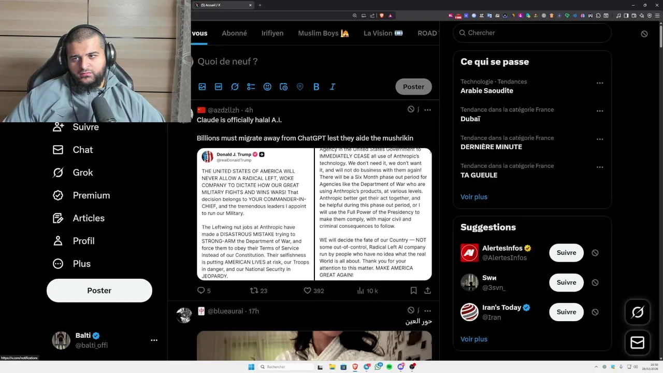Open Grok from the left sidebar

point(73,173)
